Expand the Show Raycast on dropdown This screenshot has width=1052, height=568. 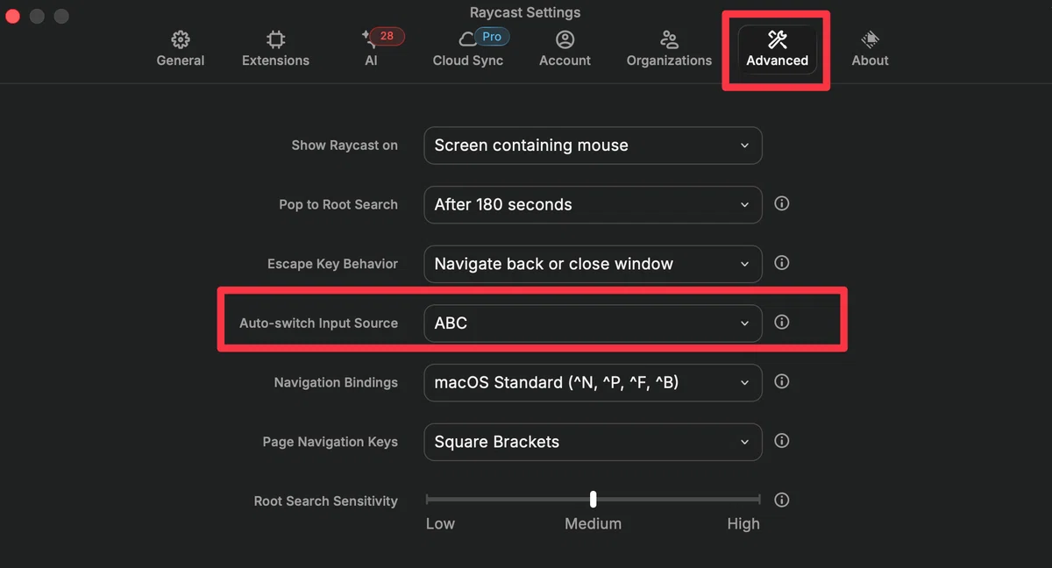point(593,146)
